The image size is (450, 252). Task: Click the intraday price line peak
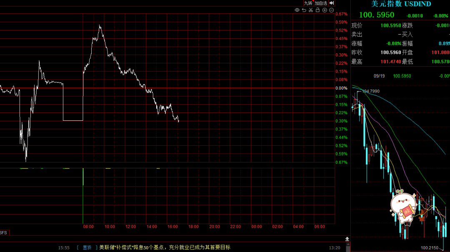pos(100,26)
